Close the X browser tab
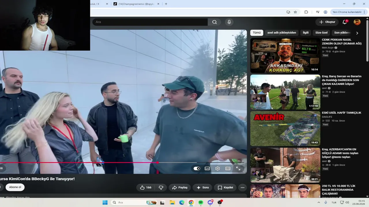Screen dimensions: 369x207 [x=107, y=4]
